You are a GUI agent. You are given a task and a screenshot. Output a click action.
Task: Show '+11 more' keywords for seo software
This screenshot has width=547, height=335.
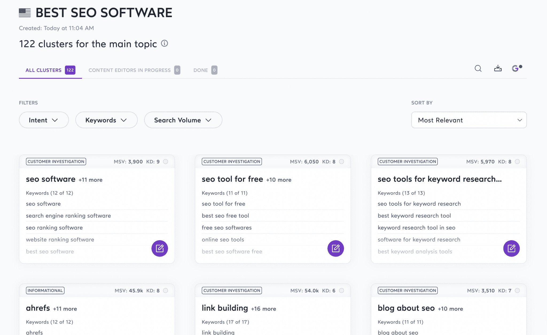[x=90, y=179]
